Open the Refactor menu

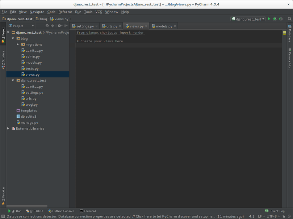pyautogui.click(x=65, y=12)
